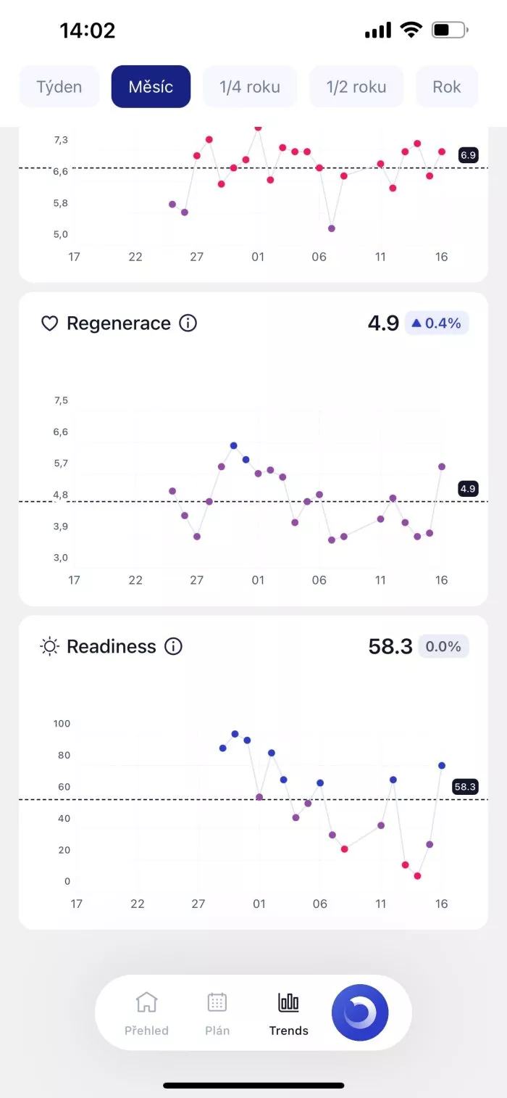The image size is (507, 1098).
Task: Select the Plán calendar icon
Action: click(x=217, y=1002)
